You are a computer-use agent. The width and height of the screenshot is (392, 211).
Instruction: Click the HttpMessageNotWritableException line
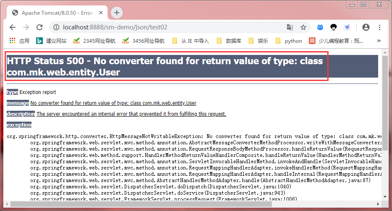194,136
